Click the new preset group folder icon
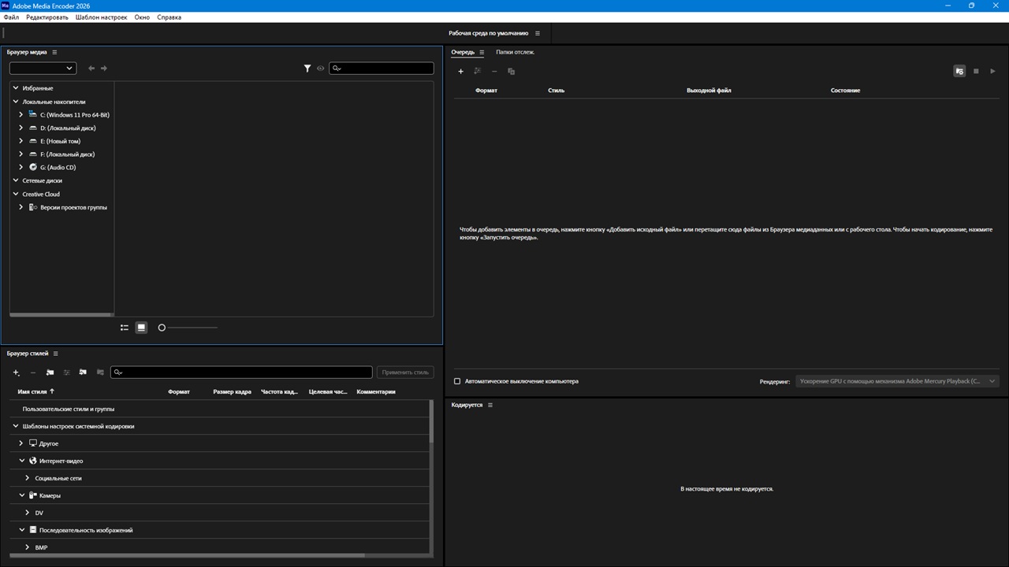1009x567 pixels. 50,372
